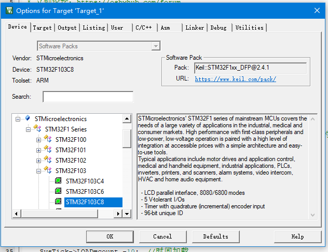
Task: Click the chip icon beside STM32F103C6
Action: click(58, 191)
